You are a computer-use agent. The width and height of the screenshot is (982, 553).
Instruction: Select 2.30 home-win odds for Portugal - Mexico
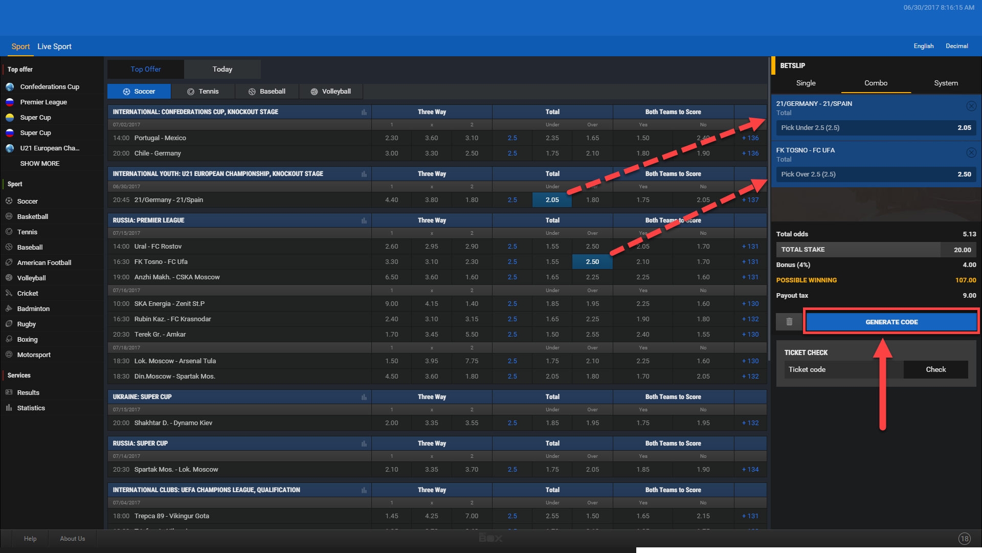(391, 138)
